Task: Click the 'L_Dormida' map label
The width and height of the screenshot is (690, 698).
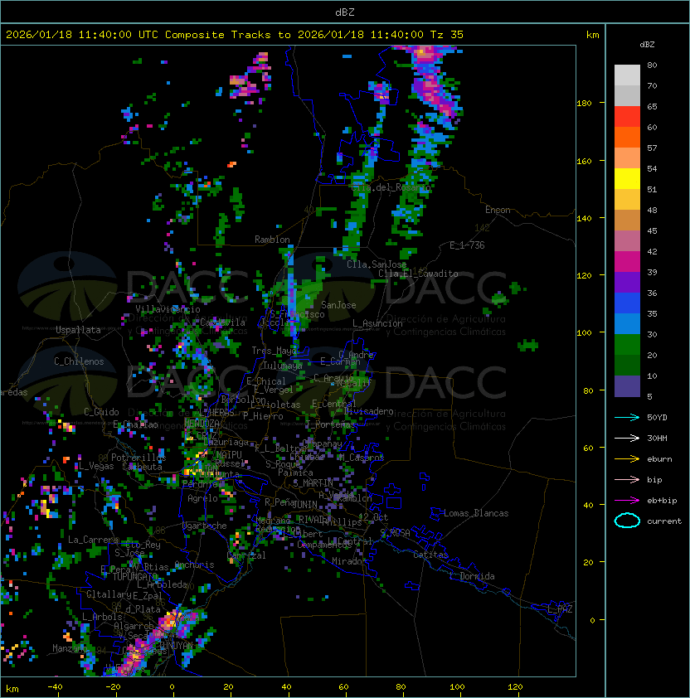Action: click(x=472, y=576)
